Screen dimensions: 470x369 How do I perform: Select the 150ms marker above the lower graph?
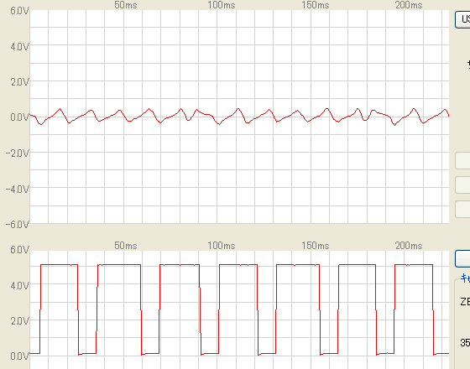[316, 246]
